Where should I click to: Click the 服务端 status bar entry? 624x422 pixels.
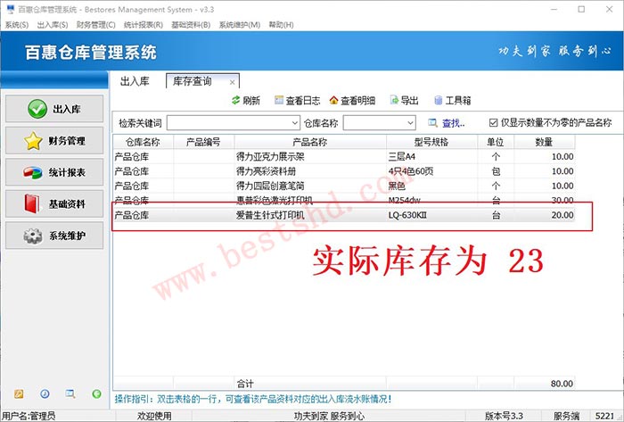pyautogui.click(x=566, y=416)
